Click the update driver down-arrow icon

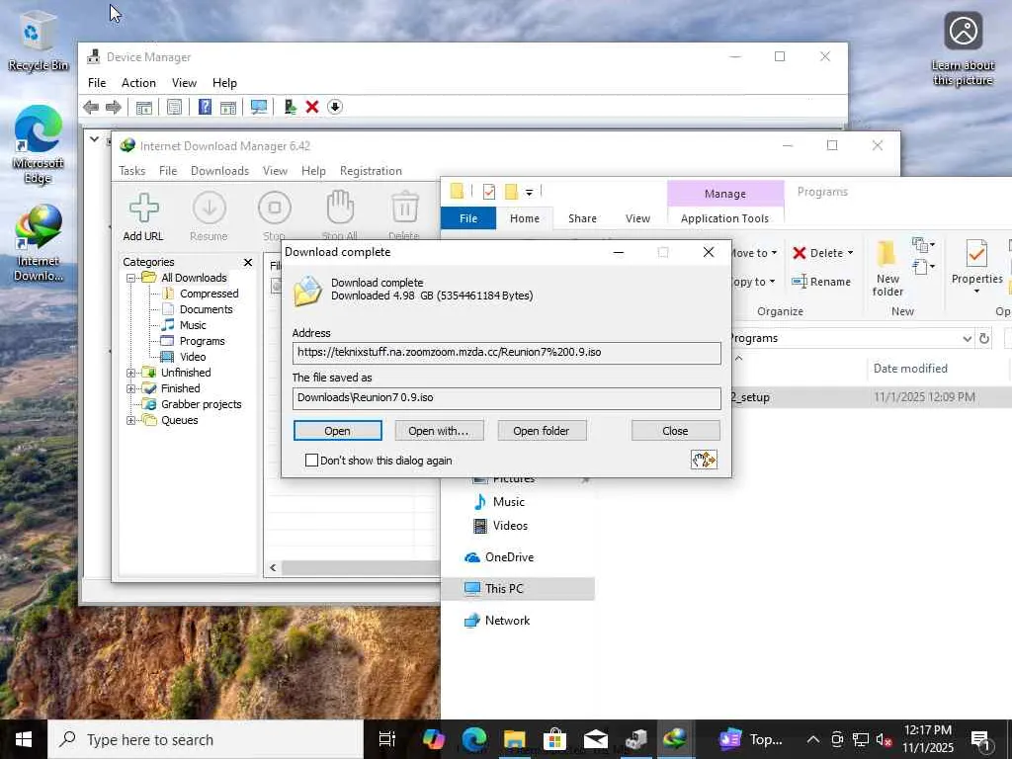click(335, 107)
